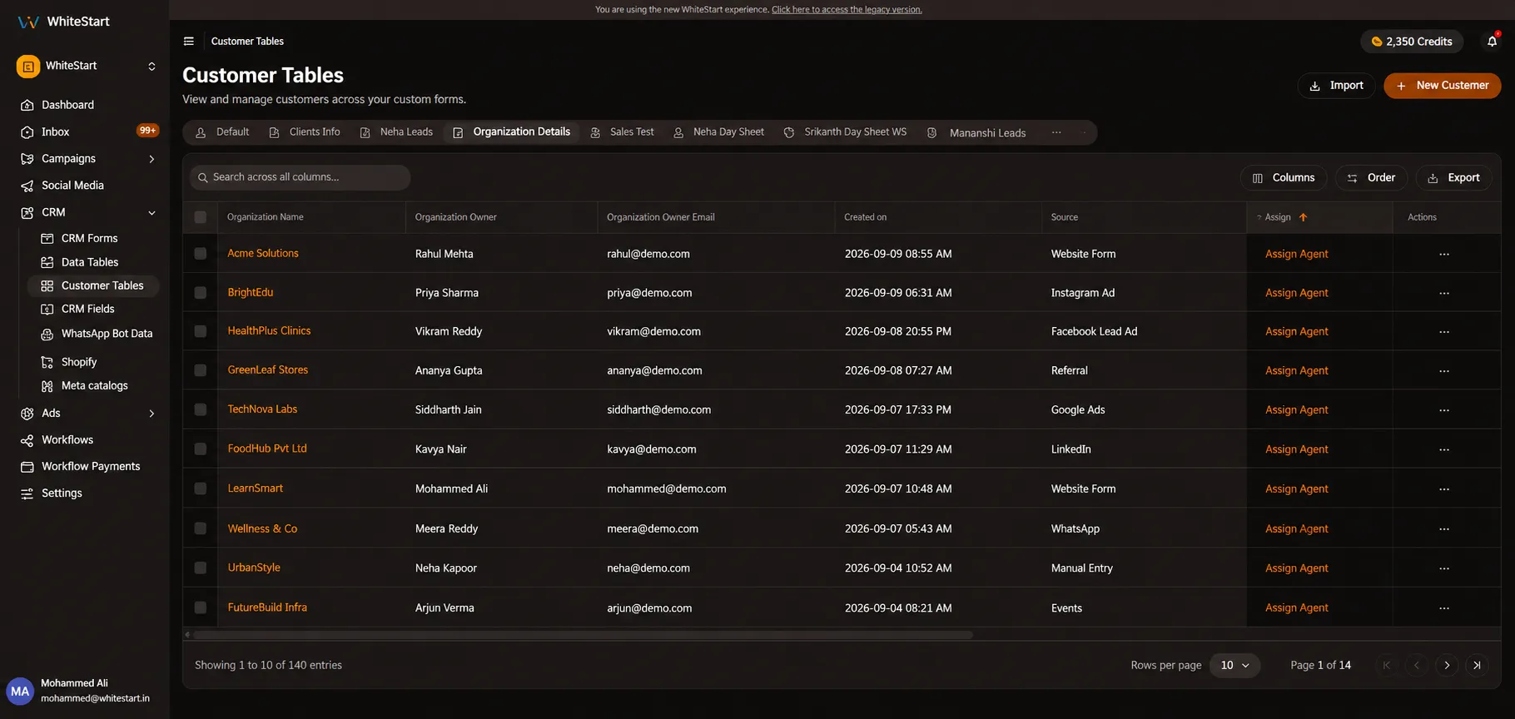Click the notification bell icon

(x=1492, y=41)
